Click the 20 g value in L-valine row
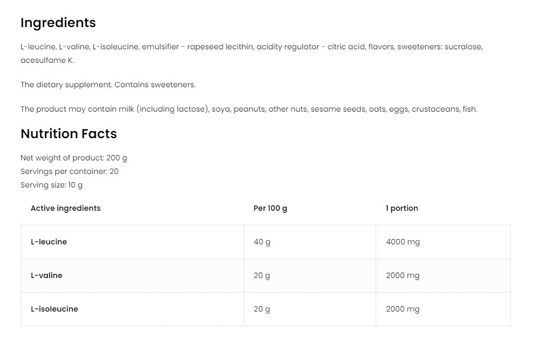Screen dimensions: 533x349 click(x=262, y=275)
